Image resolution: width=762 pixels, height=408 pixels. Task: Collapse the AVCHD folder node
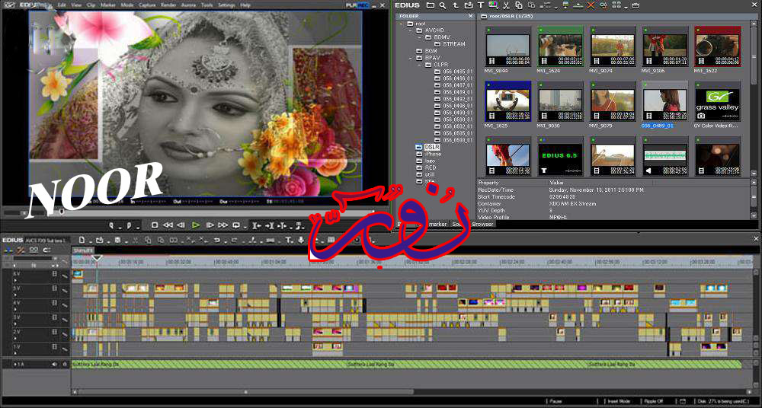click(x=411, y=30)
